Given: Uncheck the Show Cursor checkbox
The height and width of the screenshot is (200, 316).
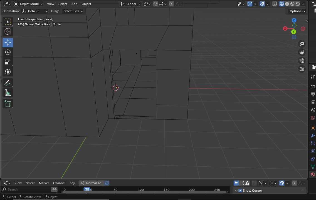Looking at the screenshot, I should (240, 191).
